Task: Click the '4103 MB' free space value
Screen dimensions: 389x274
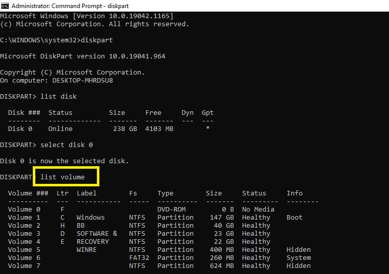Action: click(x=159, y=129)
